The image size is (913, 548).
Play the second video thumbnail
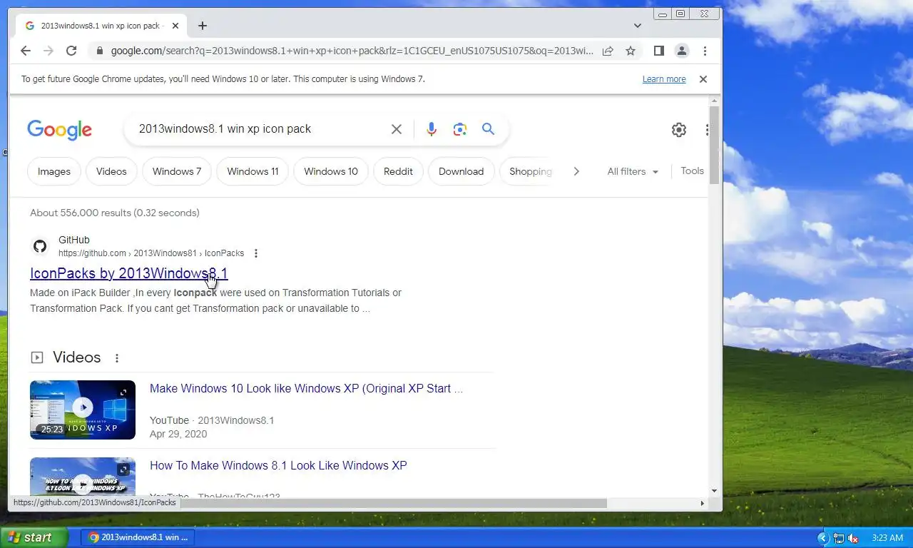pyautogui.click(x=83, y=477)
